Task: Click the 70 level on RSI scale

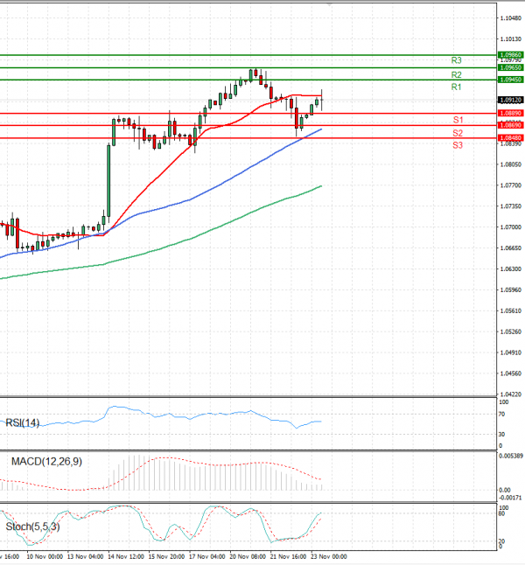Action: tap(501, 415)
